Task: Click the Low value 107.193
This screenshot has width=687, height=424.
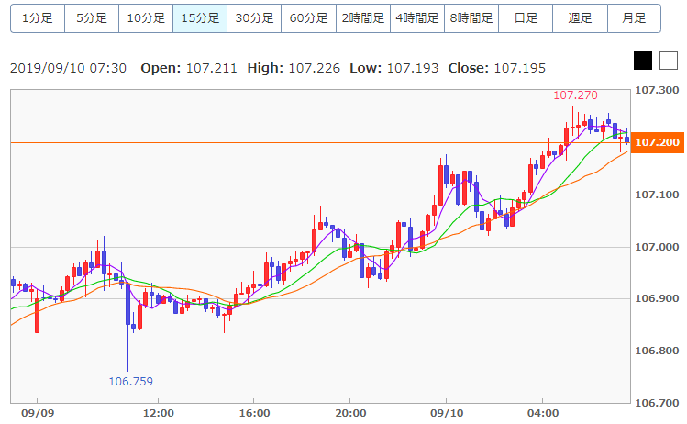Action: click(413, 68)
